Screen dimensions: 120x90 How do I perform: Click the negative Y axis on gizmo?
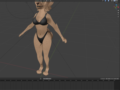[x=115, y=8]
